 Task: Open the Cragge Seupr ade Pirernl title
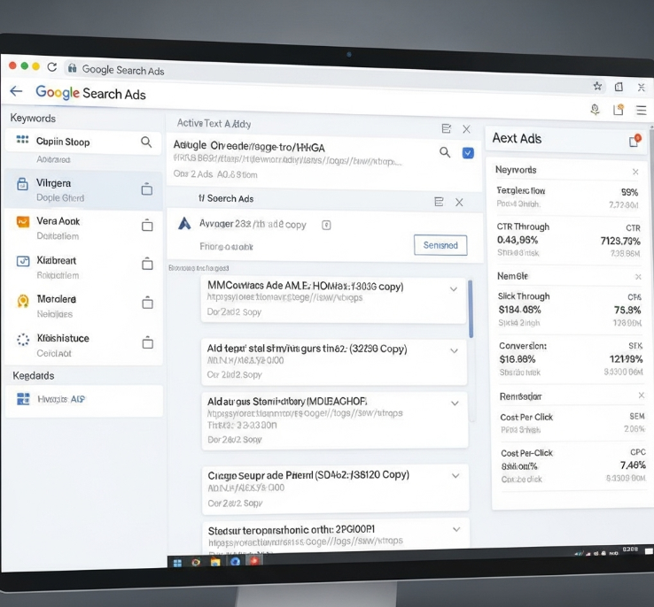308,475
